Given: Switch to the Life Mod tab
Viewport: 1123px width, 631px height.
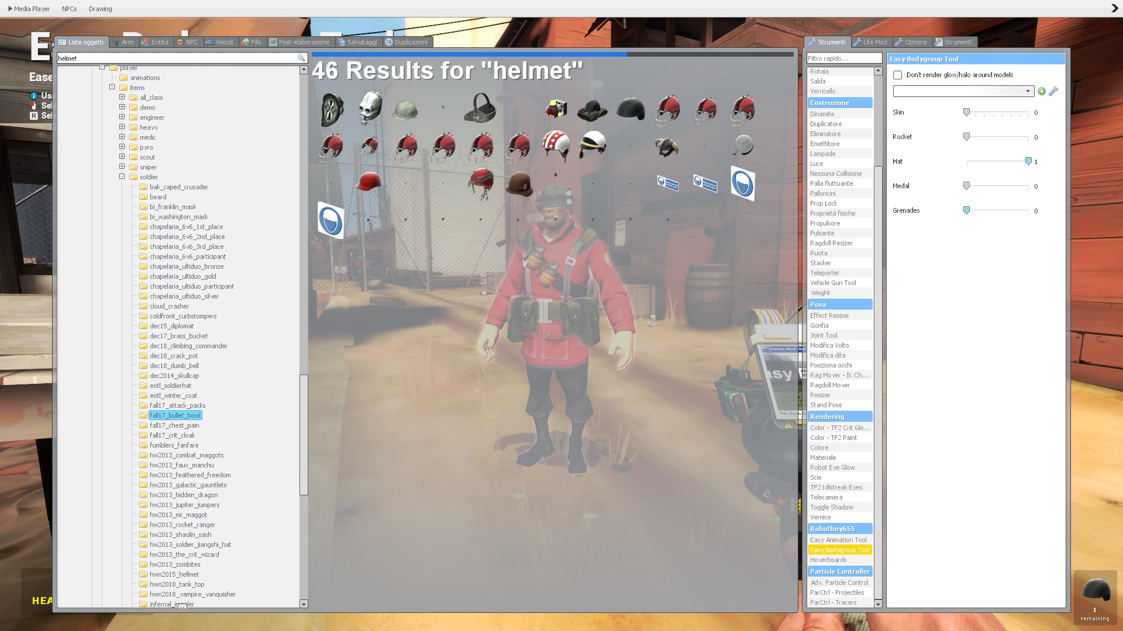Looking at the screenshot, I should click(x=871, y=41).
